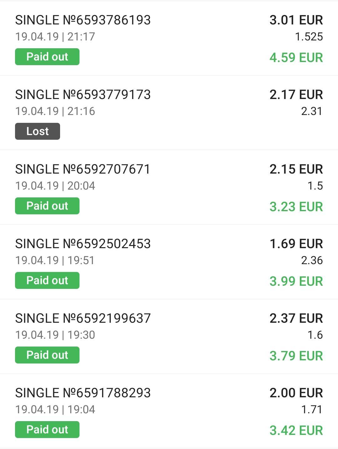
Task: Click the 4.59 EUR payout amount
Action: (296, 58)
